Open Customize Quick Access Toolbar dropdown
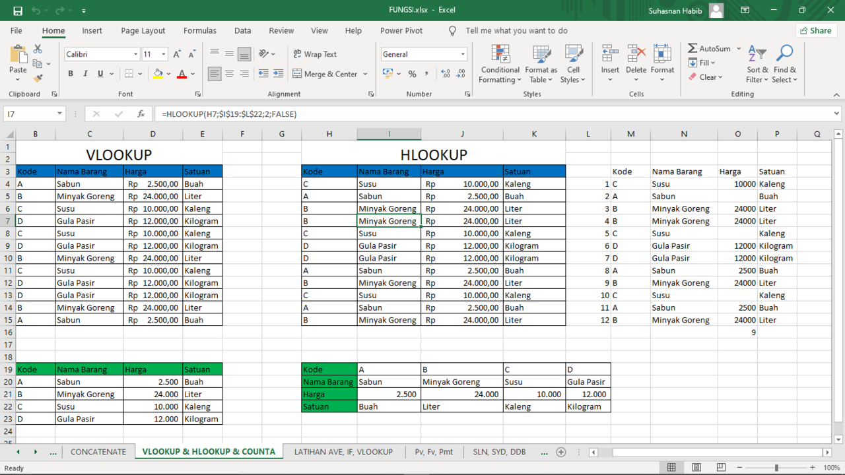The height and width of the screenshot is (475, 845). [x=84, y=11]
